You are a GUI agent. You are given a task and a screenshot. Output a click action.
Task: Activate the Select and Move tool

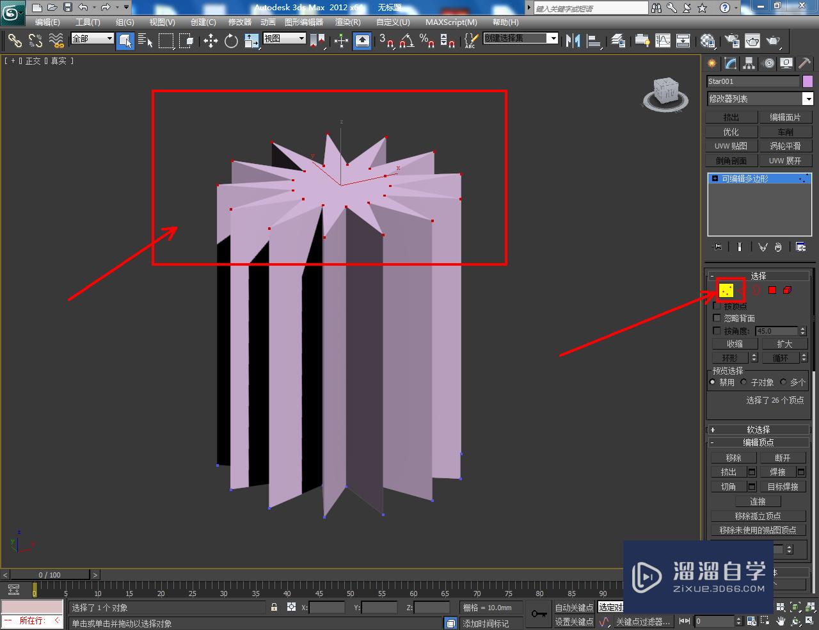click(x=211, y=41)
